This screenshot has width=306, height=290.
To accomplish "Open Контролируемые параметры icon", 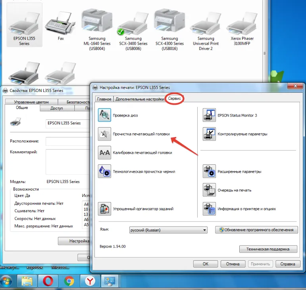I will pyautogui.click(x=209, y=134).
